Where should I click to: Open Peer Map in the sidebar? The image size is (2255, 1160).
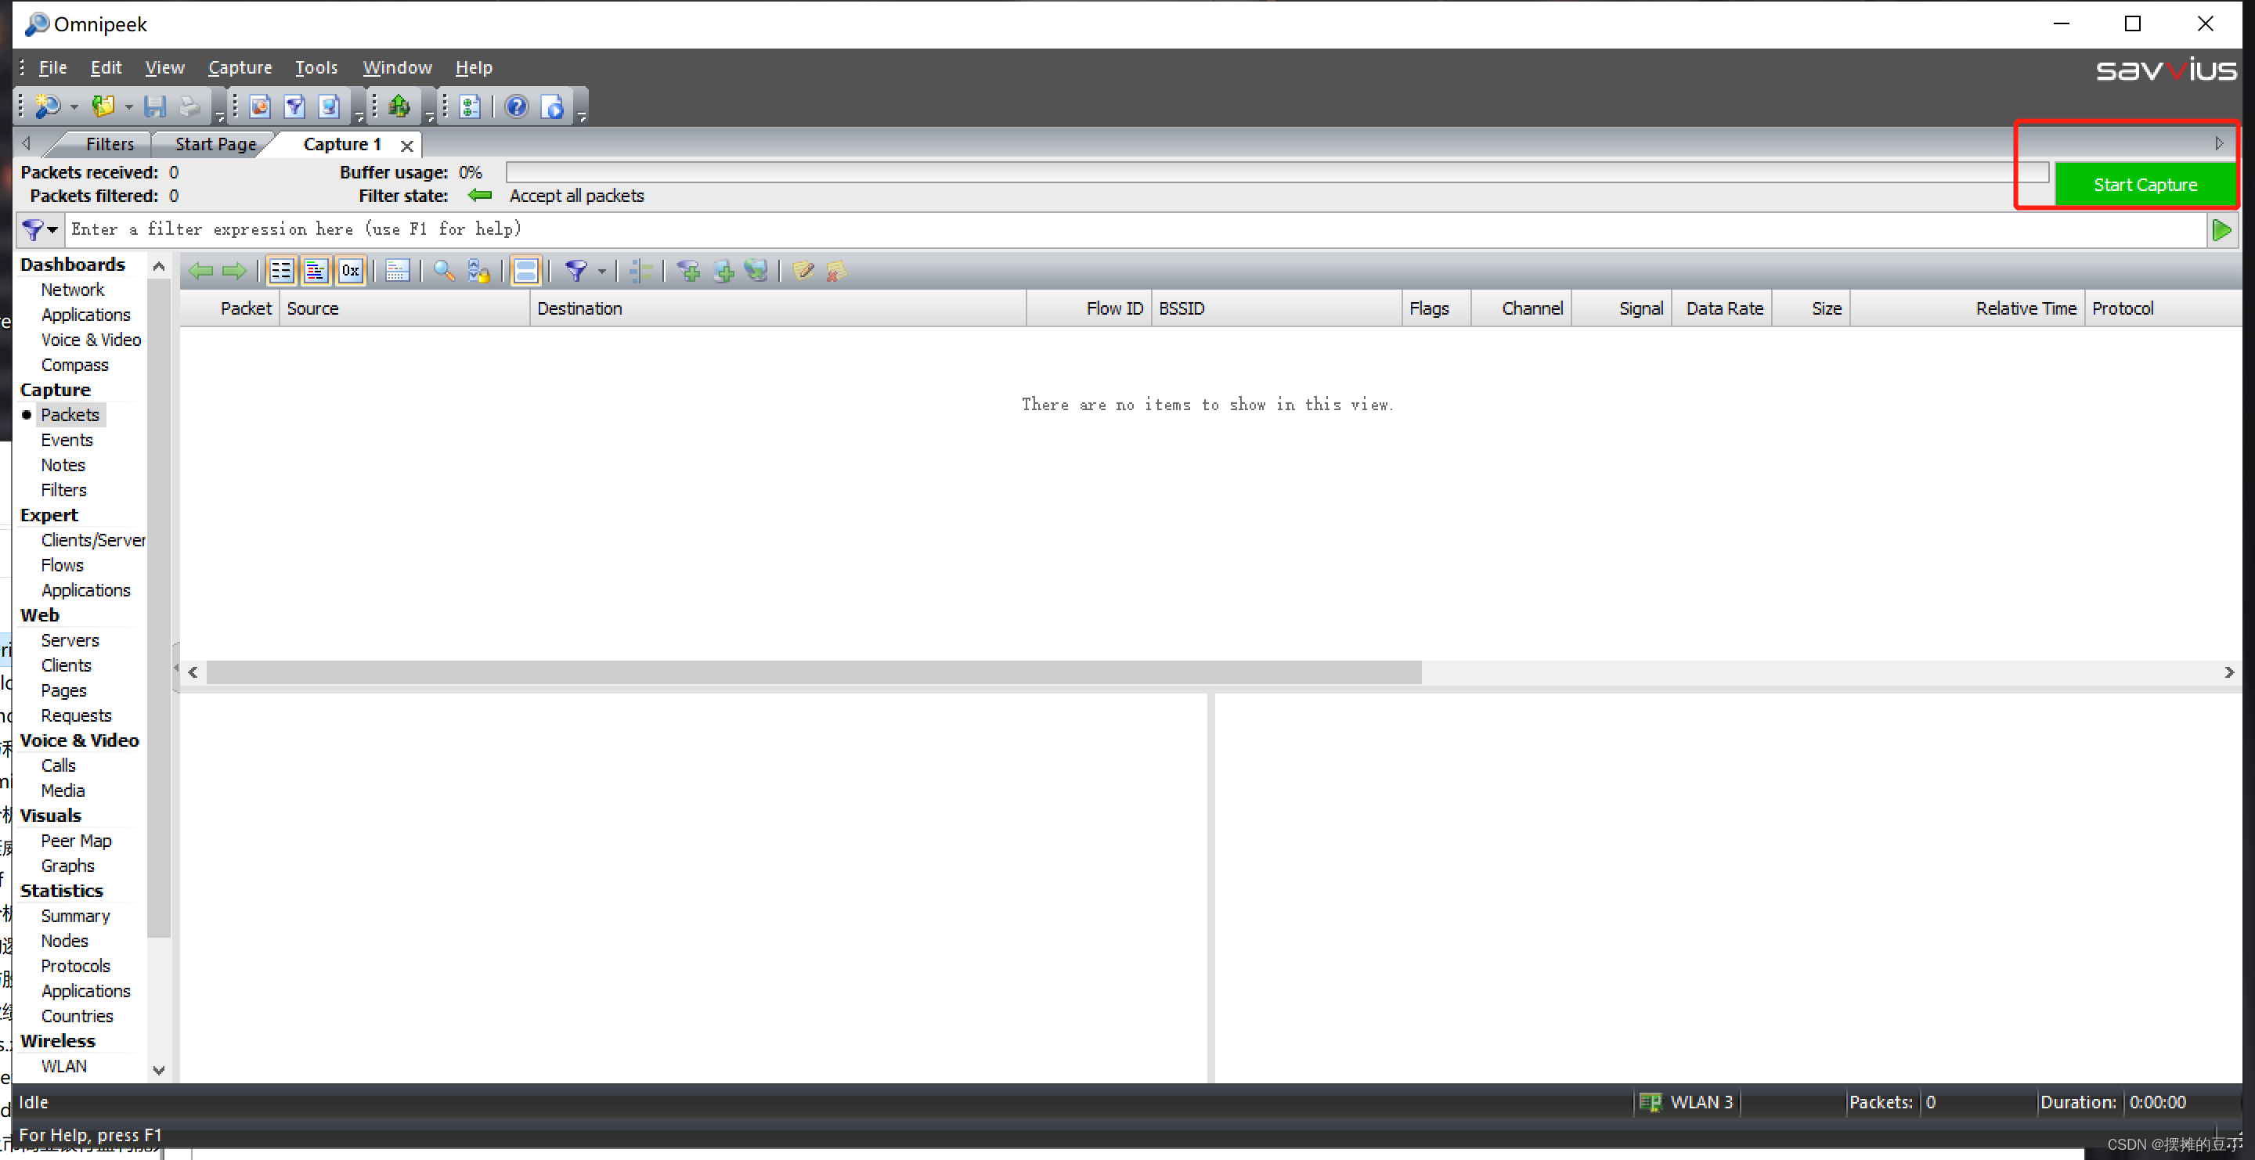point(75,841)
